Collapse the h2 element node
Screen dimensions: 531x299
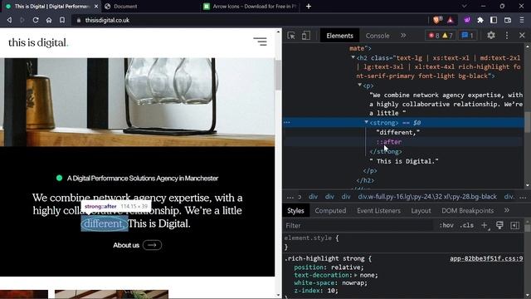click(353, 57)
